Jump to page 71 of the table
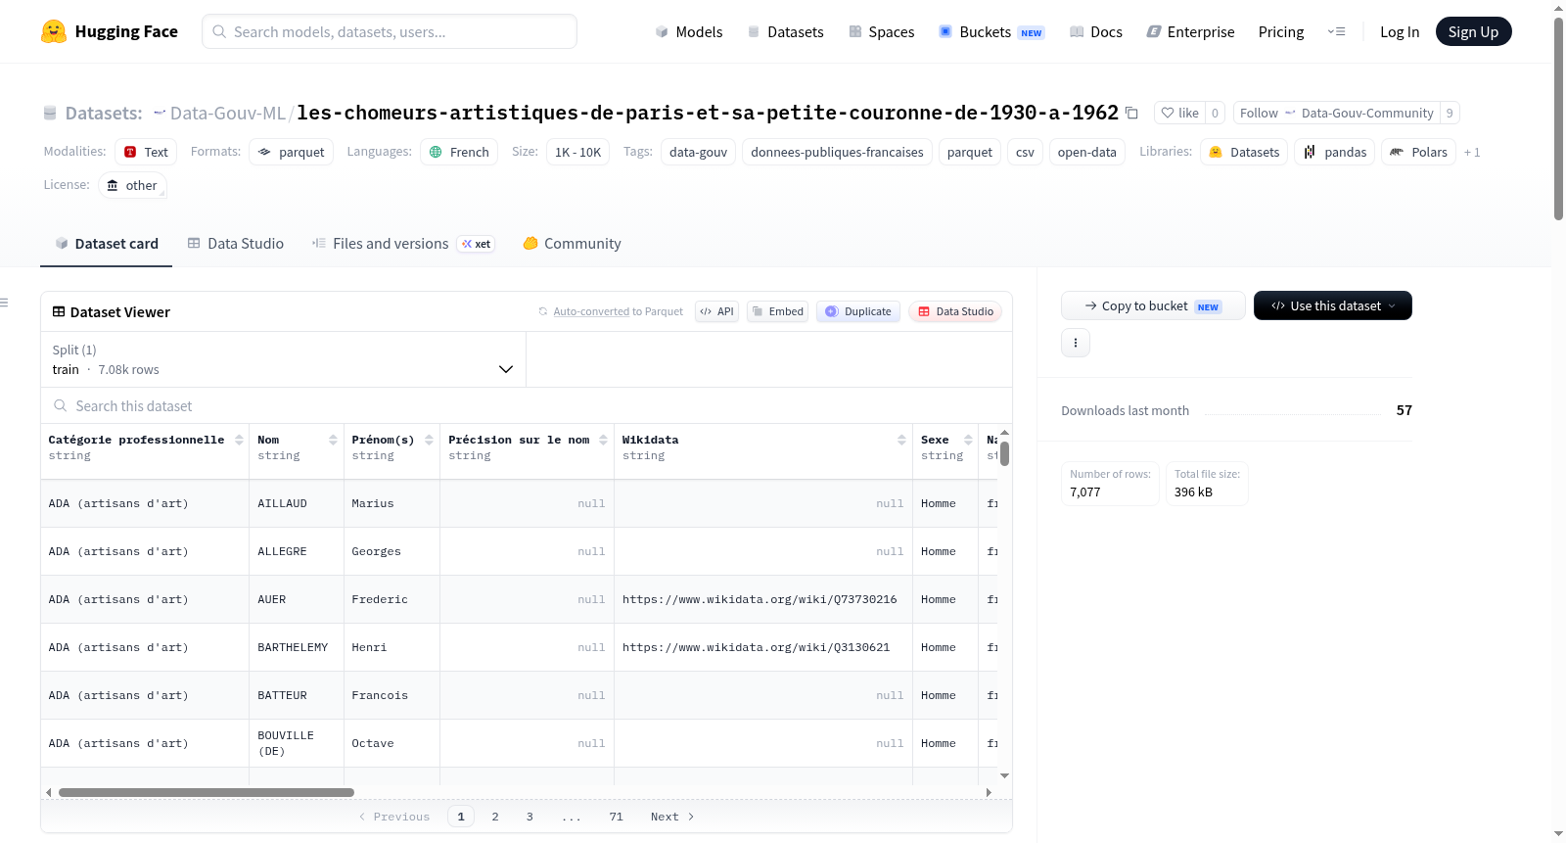This screenshot has height=843, width=1566. tap(616, 817)
